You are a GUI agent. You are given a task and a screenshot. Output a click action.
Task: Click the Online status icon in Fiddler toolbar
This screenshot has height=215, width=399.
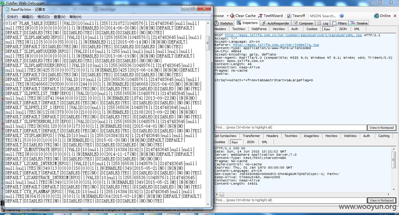[x=377, y=16]
